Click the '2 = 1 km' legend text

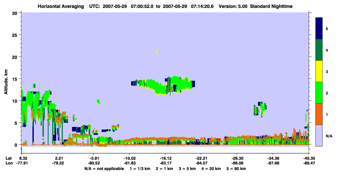tap(164, 169)
